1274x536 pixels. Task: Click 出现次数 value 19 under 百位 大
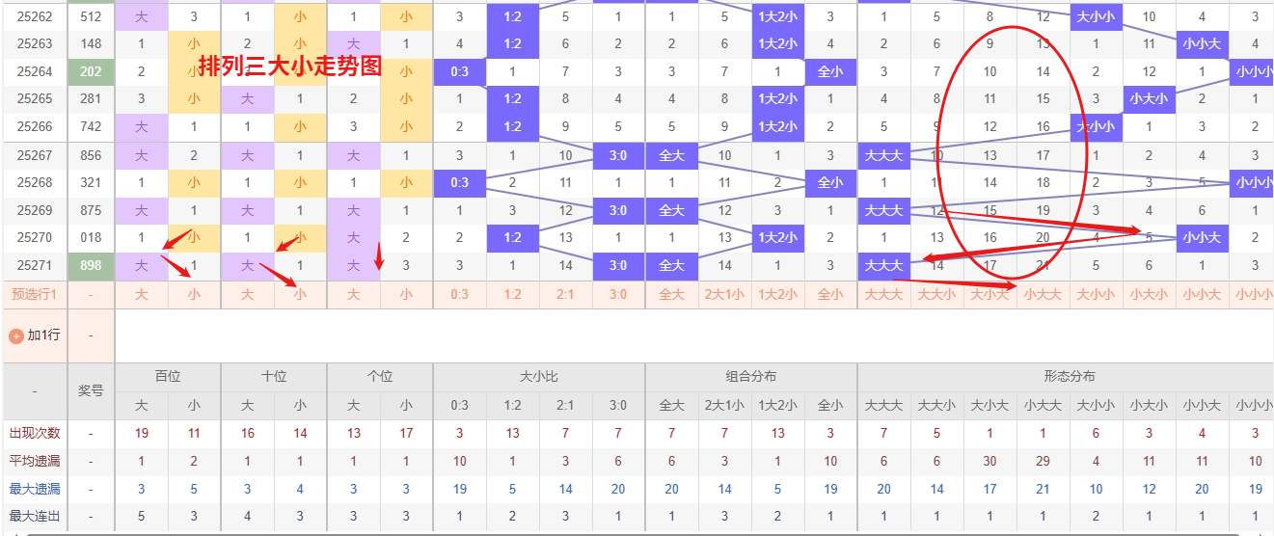[142, 434]
